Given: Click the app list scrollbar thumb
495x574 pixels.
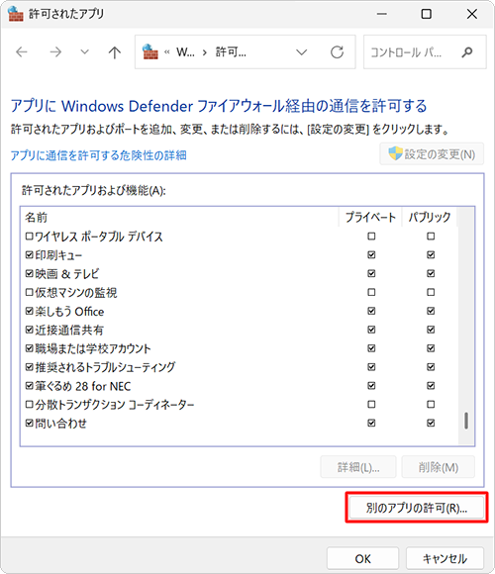Looking at the screenshot, I should point(466,421).
